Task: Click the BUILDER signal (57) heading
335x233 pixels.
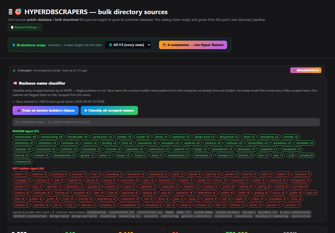Action: [x=26, y=131]
